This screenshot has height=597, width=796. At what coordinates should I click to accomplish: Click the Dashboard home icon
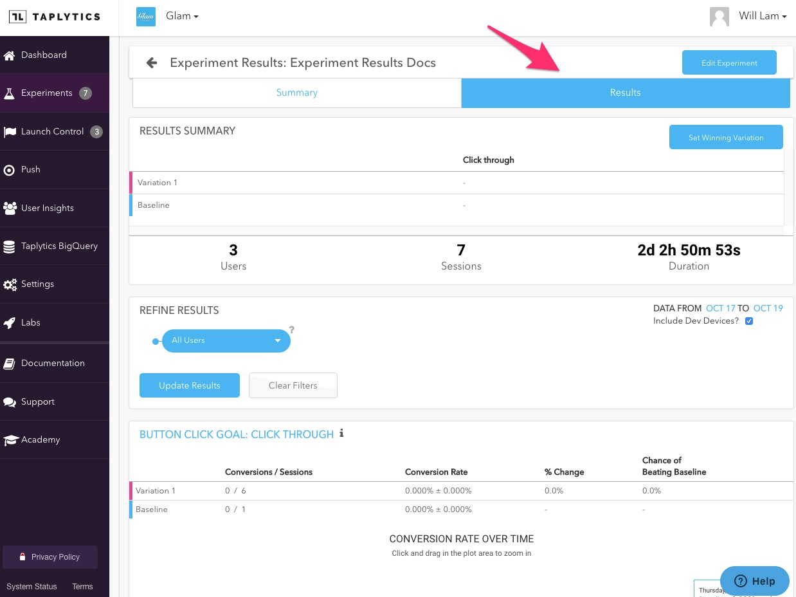click(x=10, y=55)
